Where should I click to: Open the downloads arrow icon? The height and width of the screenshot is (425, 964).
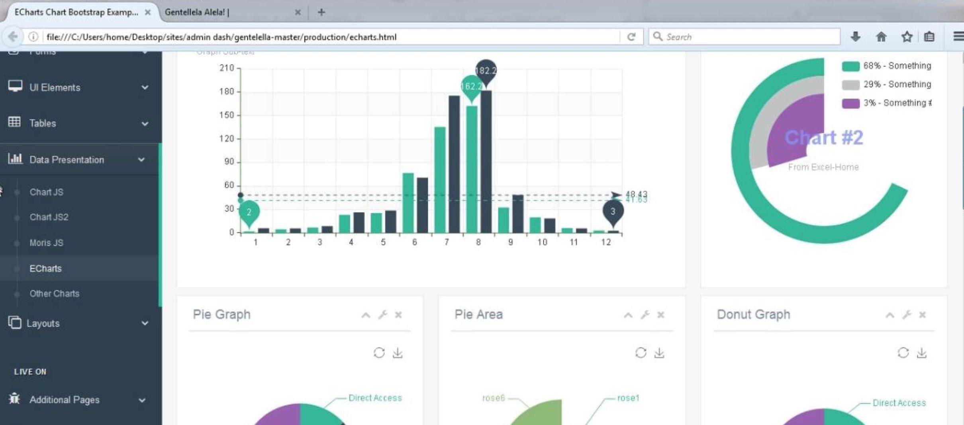(x=855, y=37)
